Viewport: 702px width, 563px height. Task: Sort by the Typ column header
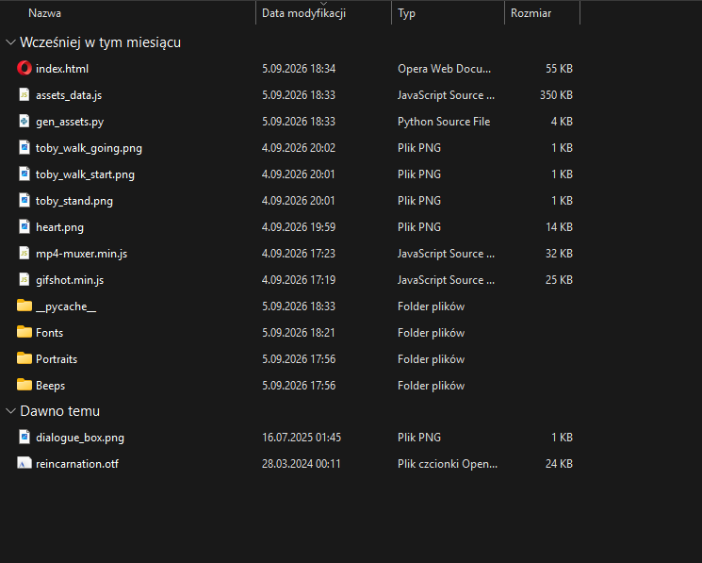[406, 13]
